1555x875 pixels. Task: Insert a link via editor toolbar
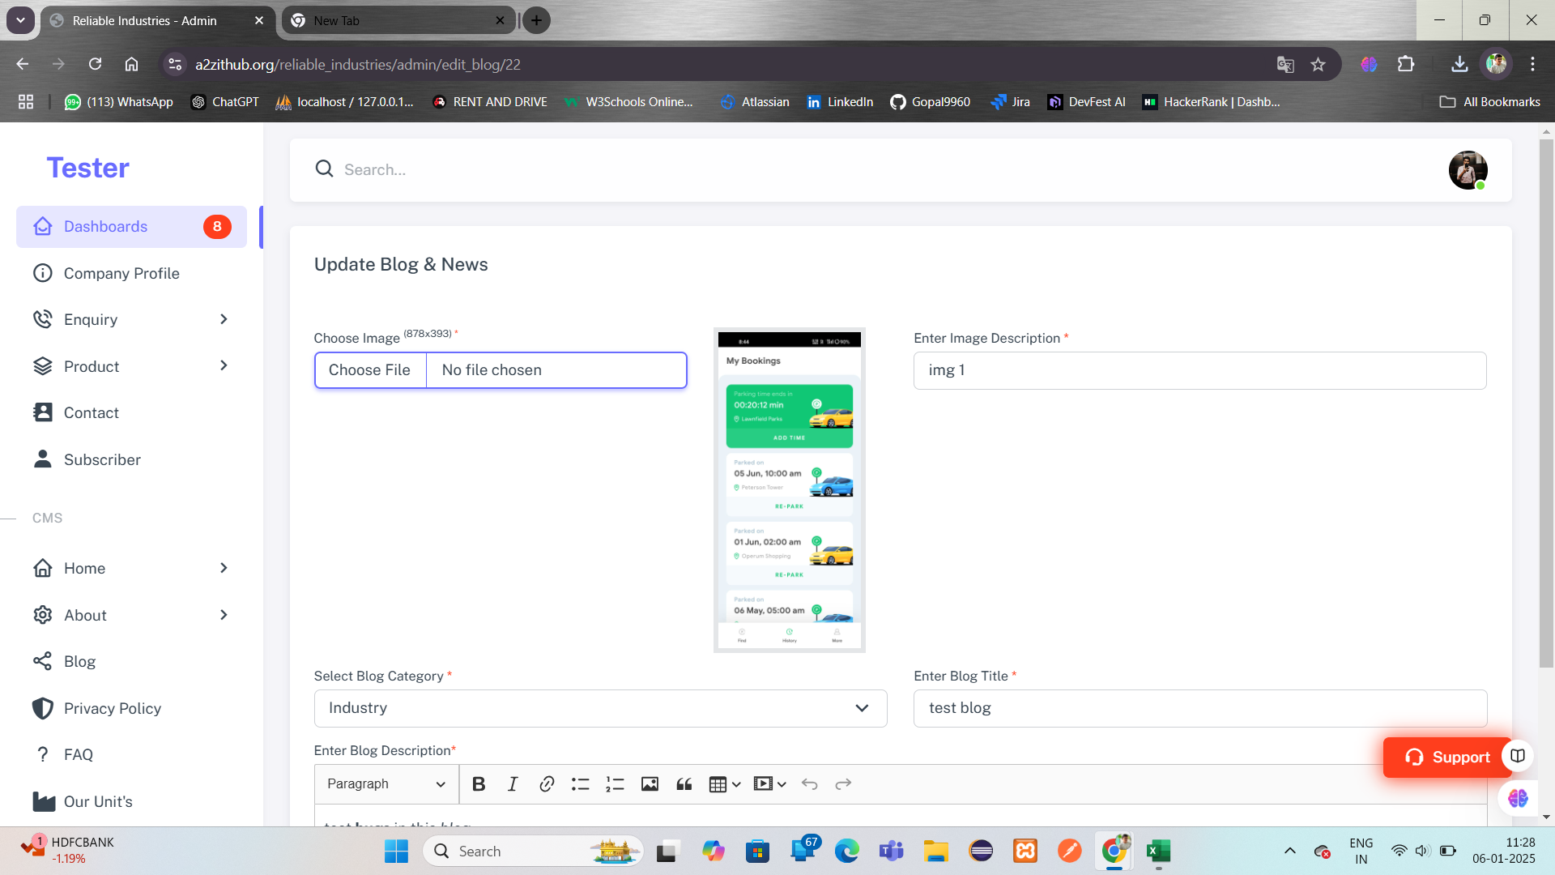click(x=547, y=784)
